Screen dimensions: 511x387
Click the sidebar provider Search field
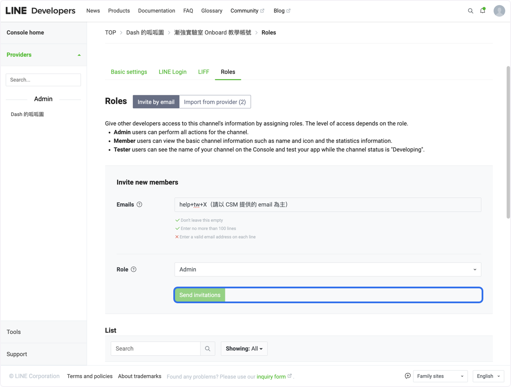click(x=43, y=80)
